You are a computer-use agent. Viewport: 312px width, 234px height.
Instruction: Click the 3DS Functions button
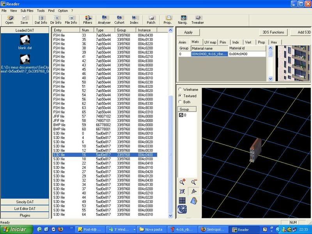click(x=273, y=32)
